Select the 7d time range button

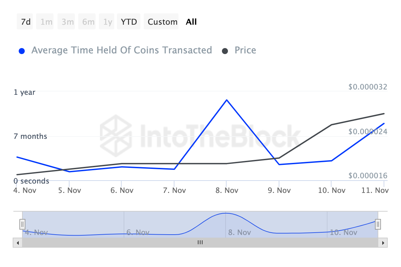[26, 22]
